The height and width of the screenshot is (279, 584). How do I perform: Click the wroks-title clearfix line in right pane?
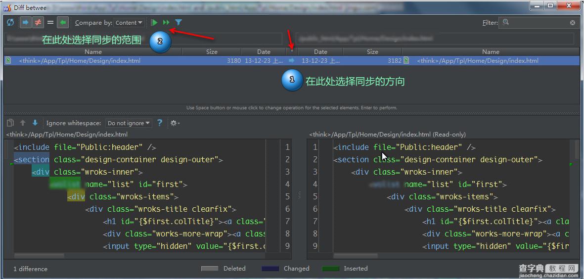(480, 209)
